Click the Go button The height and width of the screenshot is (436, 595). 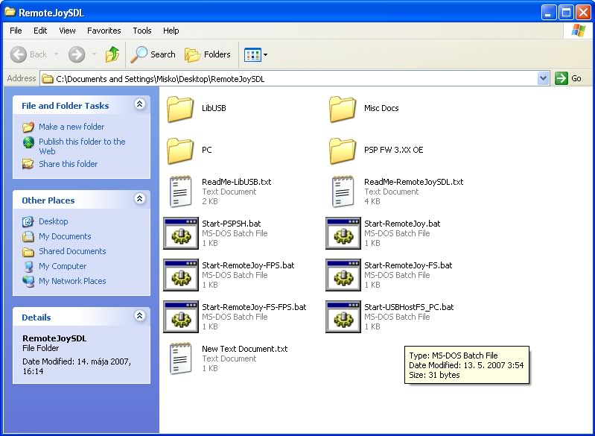pyautogui.click(x=569, y=78)
